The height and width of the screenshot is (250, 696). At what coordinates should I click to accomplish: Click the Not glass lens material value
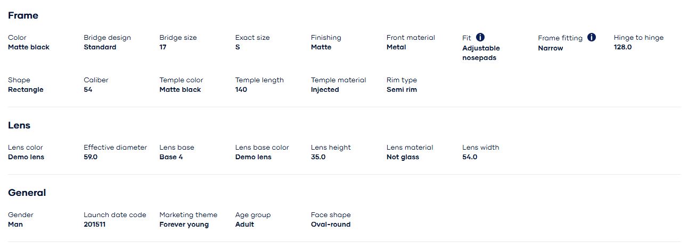click(403, 157)
